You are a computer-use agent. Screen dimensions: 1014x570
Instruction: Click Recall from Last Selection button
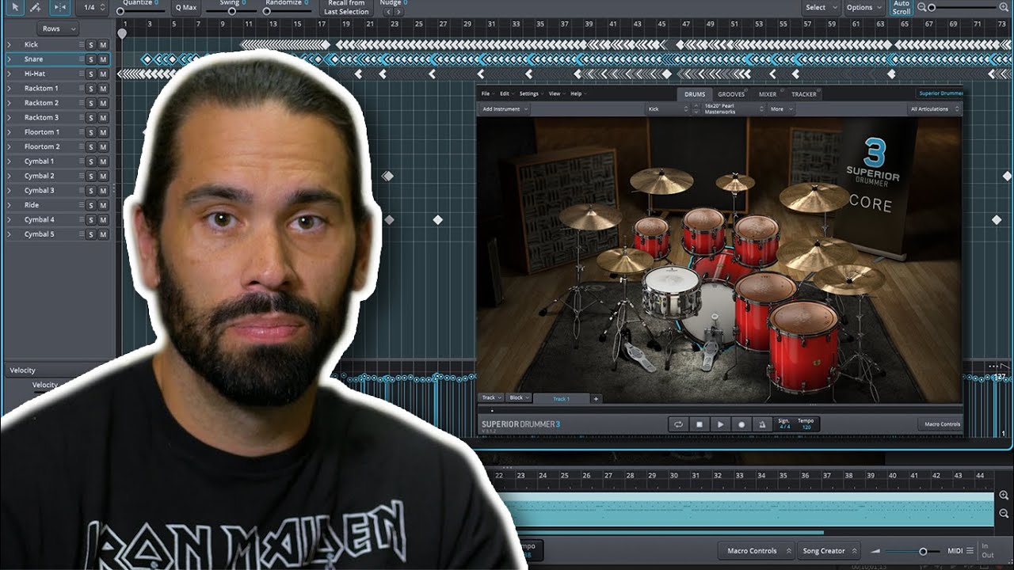pos(346,7)
